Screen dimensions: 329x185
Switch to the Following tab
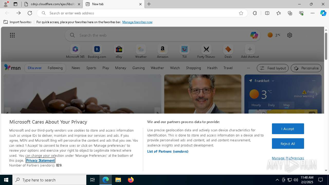pos(55,68)
